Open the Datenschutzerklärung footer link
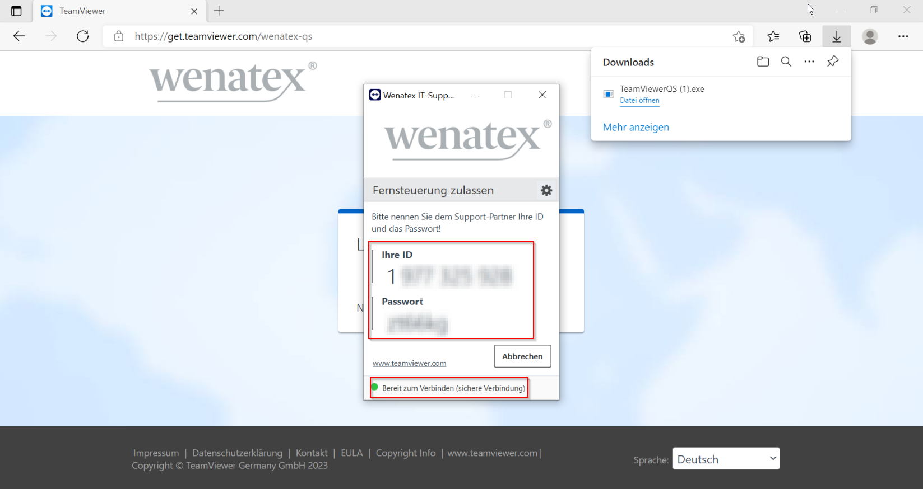The image size is (923, 489). coord(237,453)
